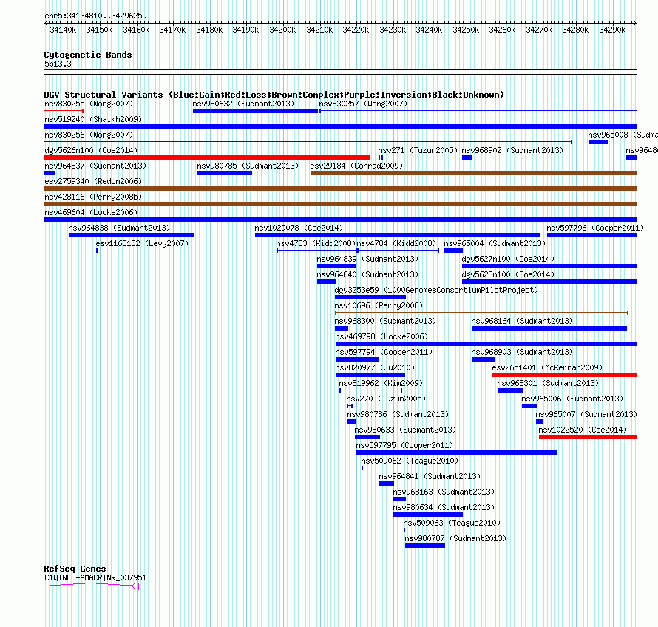Click nsv597794 (Cooper2011) label
Screen dimensions: 658x627
[384, 352]
